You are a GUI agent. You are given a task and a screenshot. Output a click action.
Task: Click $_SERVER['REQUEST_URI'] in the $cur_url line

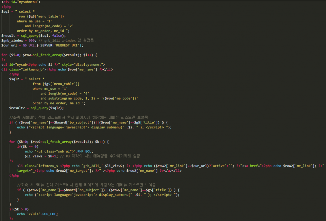pyautogui.click(x=60, y=45)
